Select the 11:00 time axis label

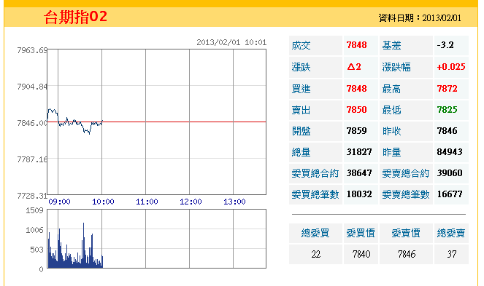[x=147, y=202]
